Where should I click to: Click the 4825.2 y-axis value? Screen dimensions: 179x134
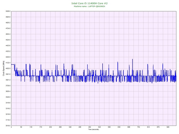pos(8,23)
